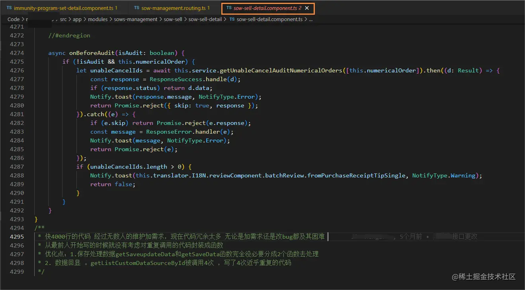The height and width of the screenshot is (290, 525).
Task: Place cursor on the //#endregion comment
Action: [69, 35]
